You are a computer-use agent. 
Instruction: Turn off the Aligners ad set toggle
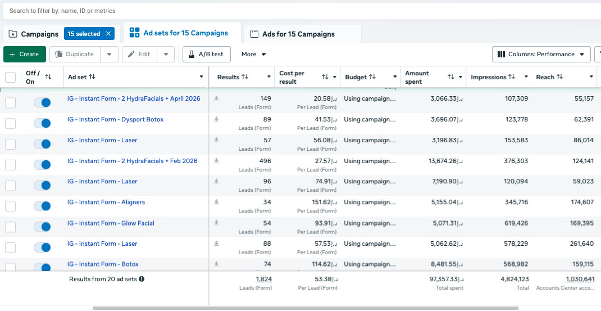(x=42, y=206)
